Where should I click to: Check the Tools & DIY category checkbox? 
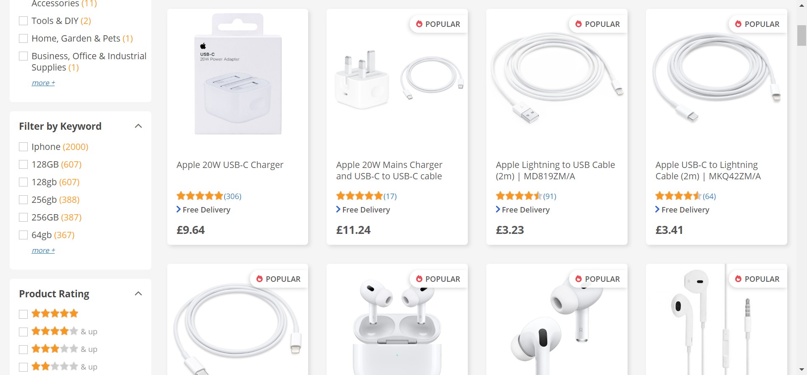(24, 21)
